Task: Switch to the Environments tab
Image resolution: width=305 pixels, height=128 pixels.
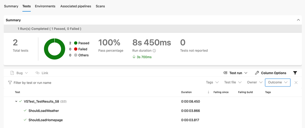Action: [x=45, y=6]
